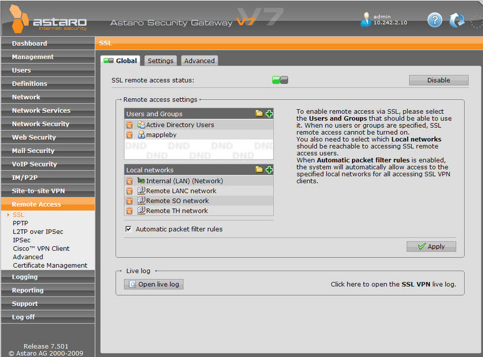Click the Astaro logo
Viewport: 483px width, 357px height.
(48, 19)
